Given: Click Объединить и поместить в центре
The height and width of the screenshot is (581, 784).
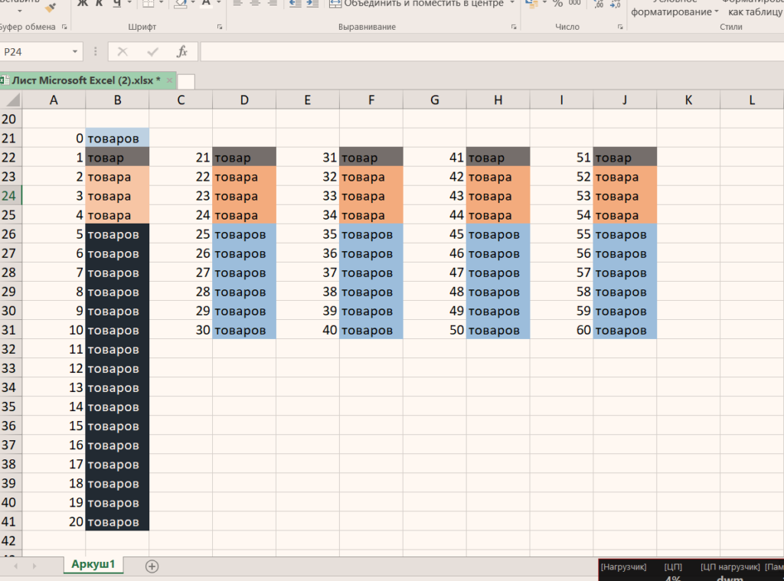Looking at the screenshot, I should pos(417,4).
